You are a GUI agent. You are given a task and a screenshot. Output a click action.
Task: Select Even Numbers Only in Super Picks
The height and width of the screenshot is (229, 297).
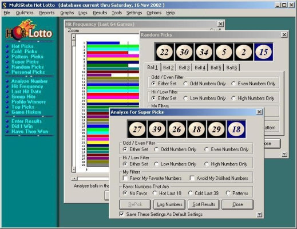click(x=226, y=149)
